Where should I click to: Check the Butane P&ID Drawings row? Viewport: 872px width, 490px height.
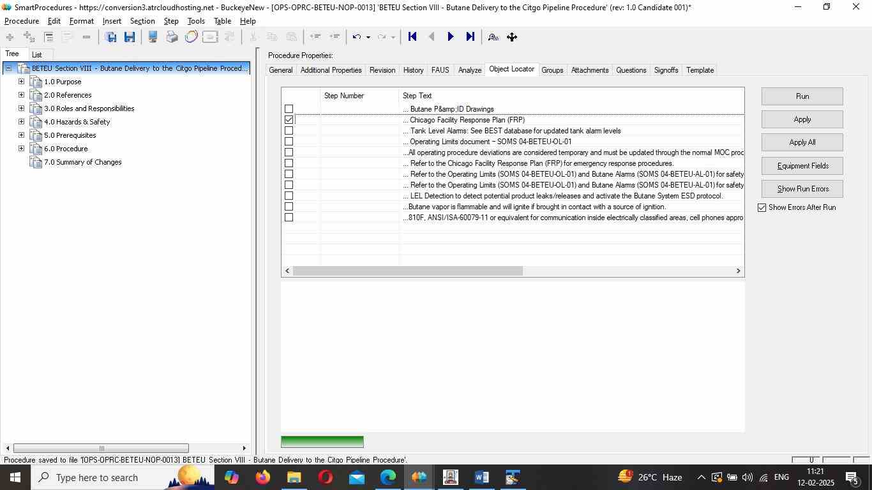click(289, 109)
